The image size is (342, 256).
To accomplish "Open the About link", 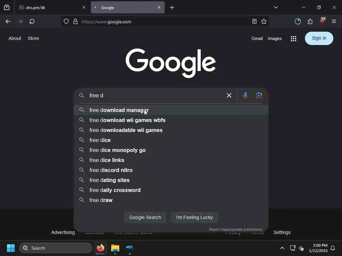I will coord(15,38).
